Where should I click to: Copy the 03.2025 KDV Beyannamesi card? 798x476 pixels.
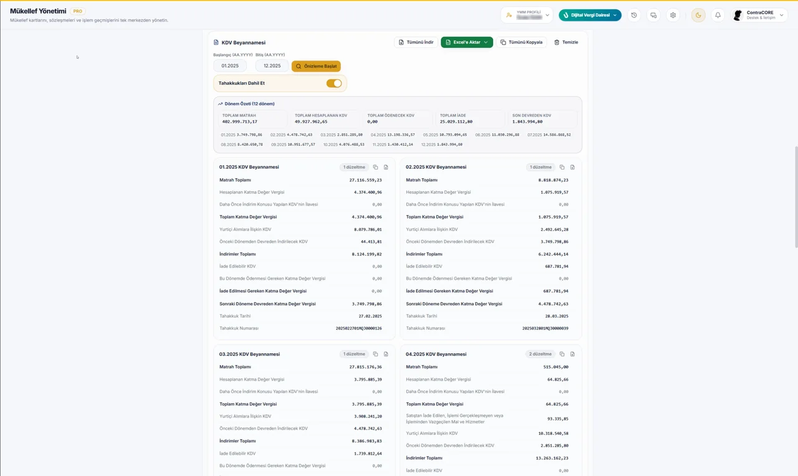[x=375, y=354]
